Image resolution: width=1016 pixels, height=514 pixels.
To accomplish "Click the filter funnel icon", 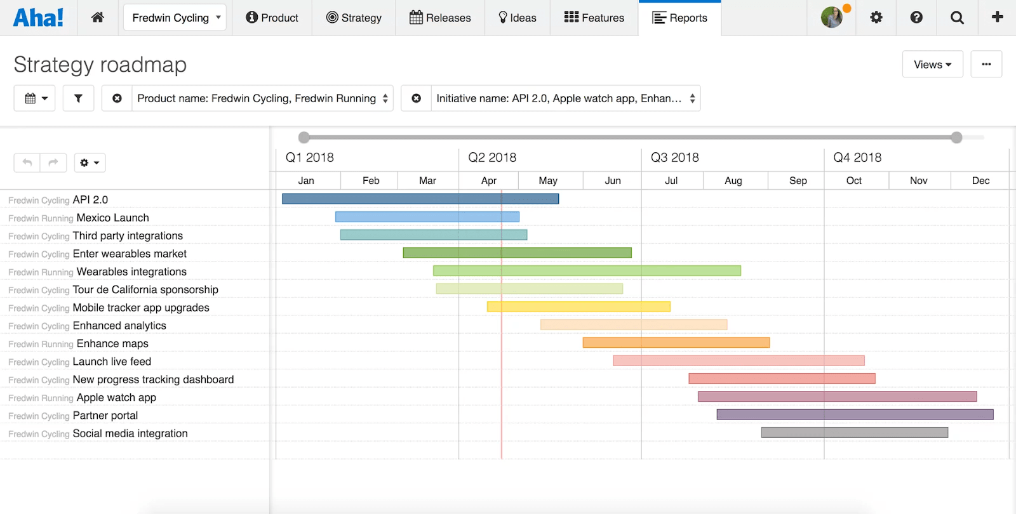I will 78,98.
